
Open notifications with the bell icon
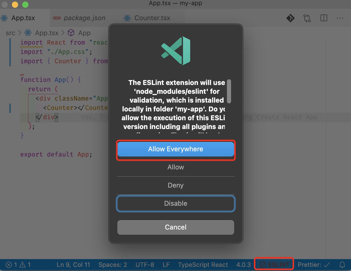coord(342,265)
